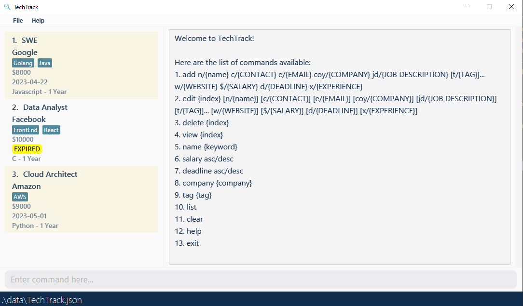Click the '8. company {company}' line
Screen dimensions: 523x306
click(x=213, y=183)
